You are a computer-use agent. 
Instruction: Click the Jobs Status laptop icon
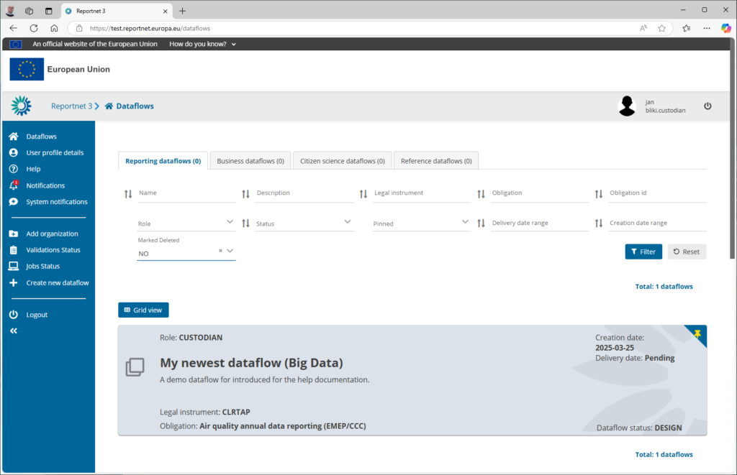point(13,266)
